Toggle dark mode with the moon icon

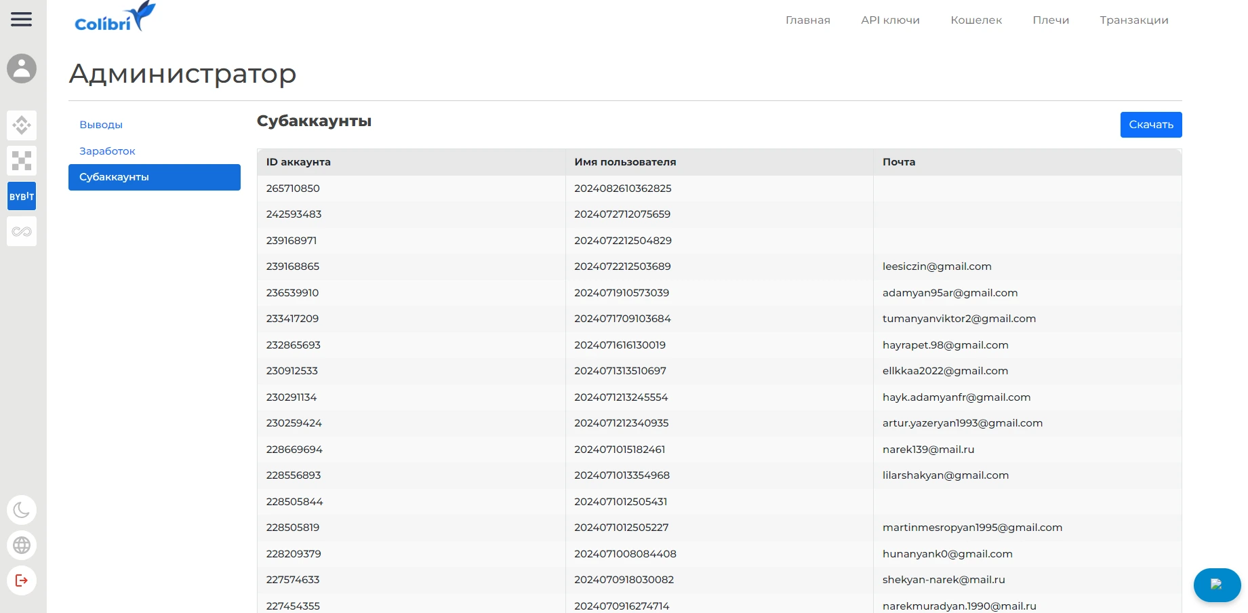pyautogui.click(x=22, y=510)
